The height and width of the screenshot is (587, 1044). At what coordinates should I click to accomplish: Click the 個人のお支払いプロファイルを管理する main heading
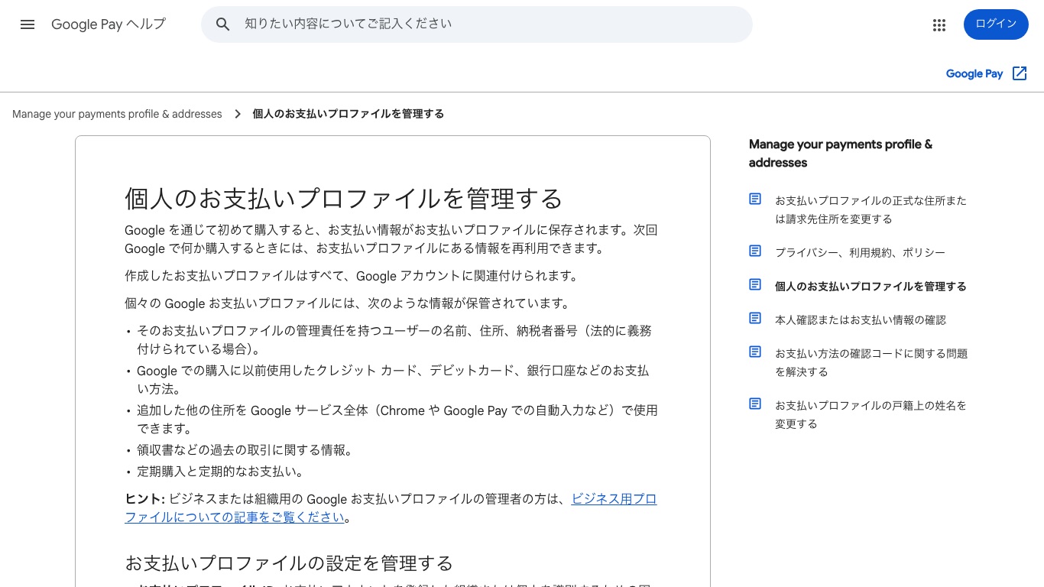coord(344,199)
